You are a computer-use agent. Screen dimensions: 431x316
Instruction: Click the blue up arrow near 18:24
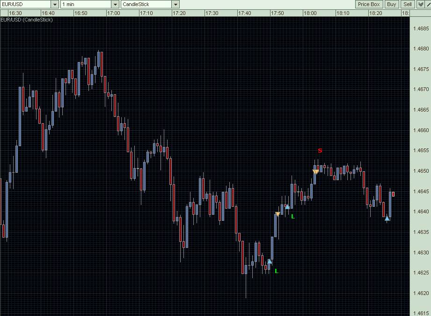(387, 218)
